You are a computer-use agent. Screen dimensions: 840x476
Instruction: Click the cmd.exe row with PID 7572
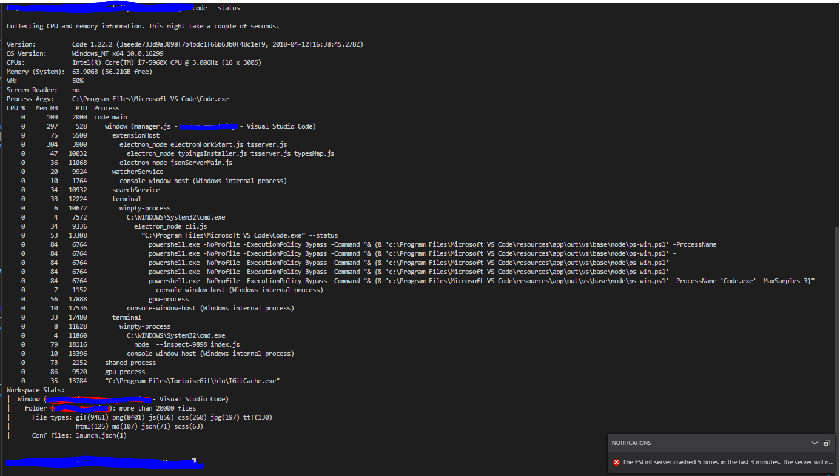click(123, 218)
